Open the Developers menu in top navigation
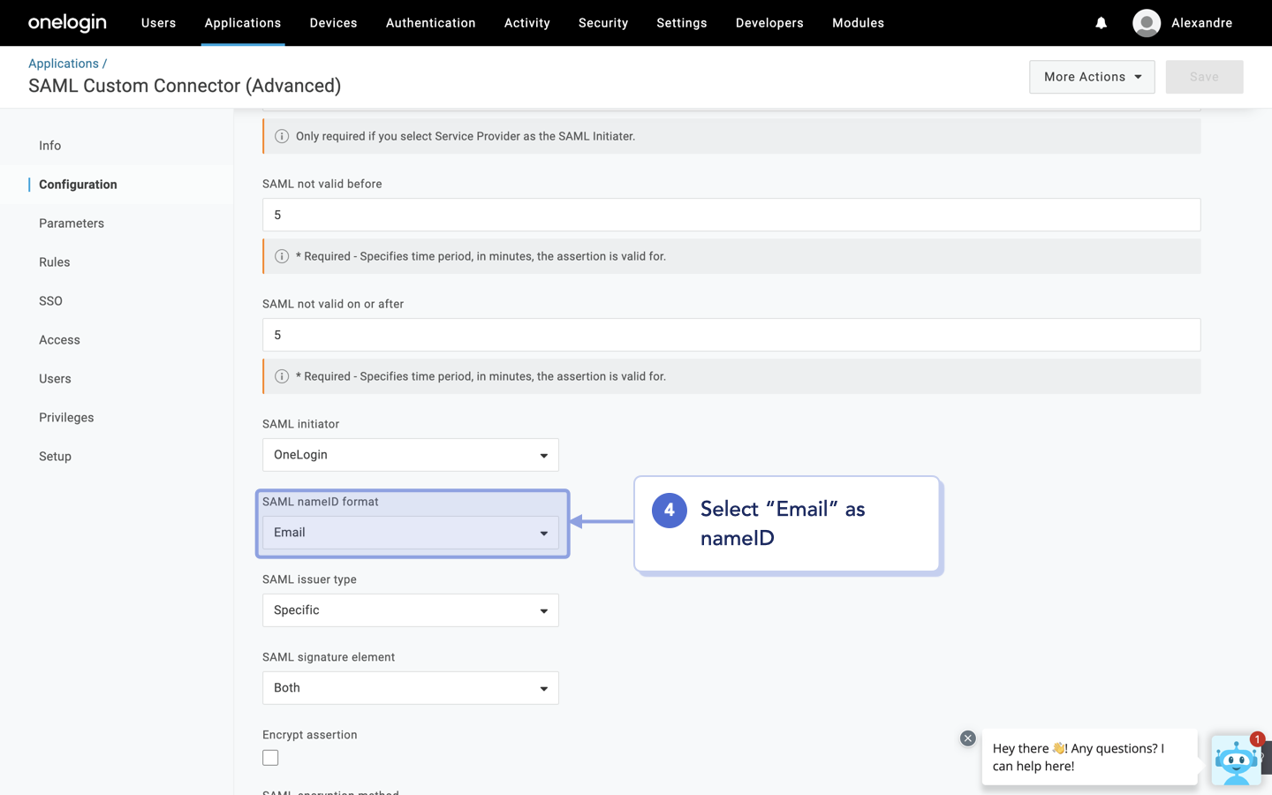The width and height of the screenshot is (1272, 795). coord(769,23)
